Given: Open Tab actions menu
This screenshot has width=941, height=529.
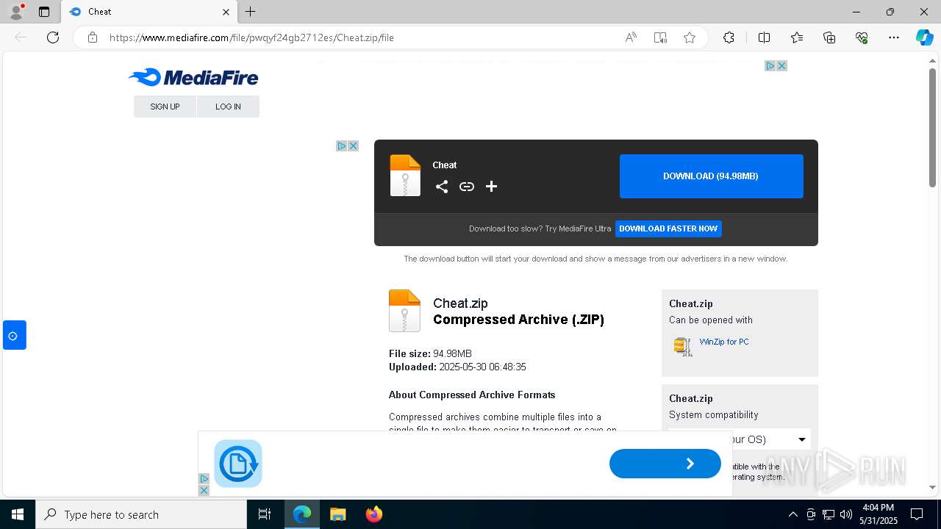Looking at the screenshot, I should pyautogui.click(x=44, y=12).
